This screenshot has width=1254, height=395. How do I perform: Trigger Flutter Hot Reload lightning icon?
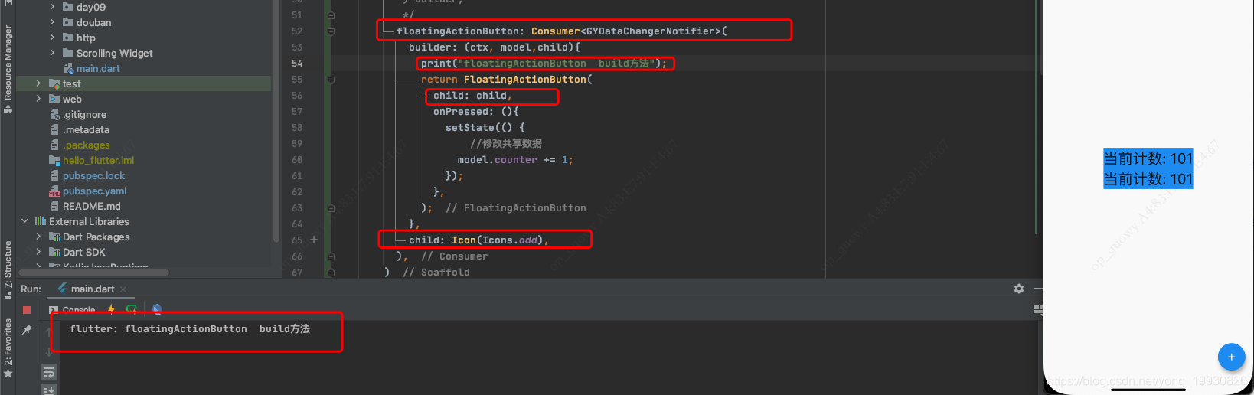tap(111, 309)
